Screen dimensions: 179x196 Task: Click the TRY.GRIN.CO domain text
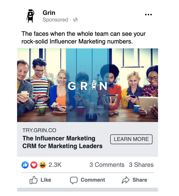coord(39,130)
